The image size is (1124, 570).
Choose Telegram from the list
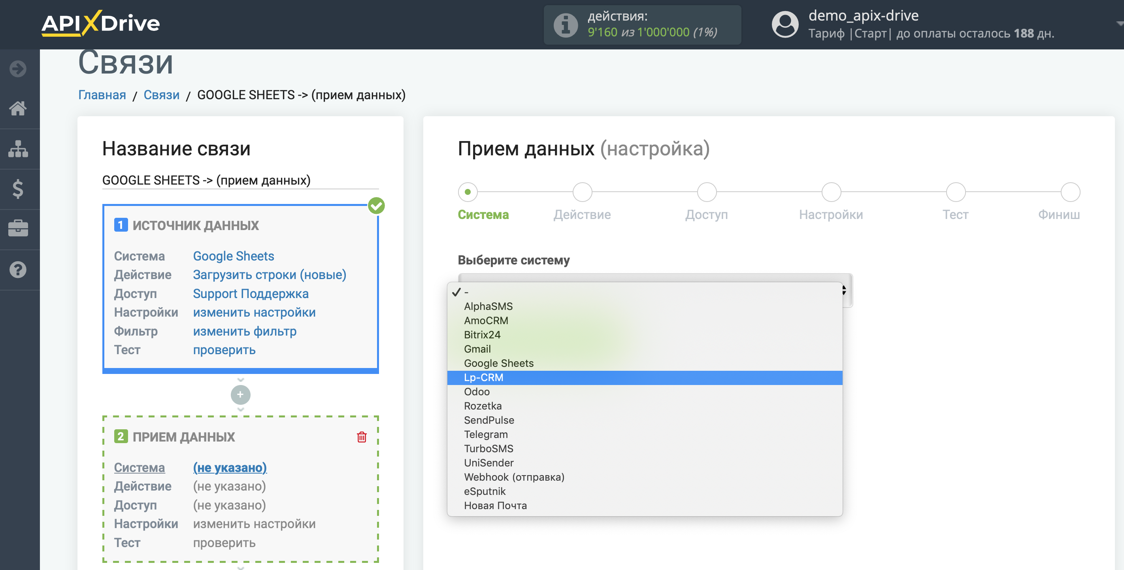point(645,434)
